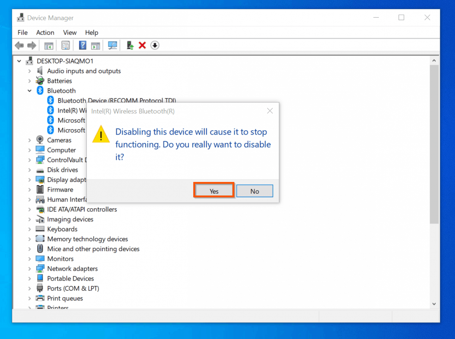Collapse the Bluetooth category

pos(30,91)
